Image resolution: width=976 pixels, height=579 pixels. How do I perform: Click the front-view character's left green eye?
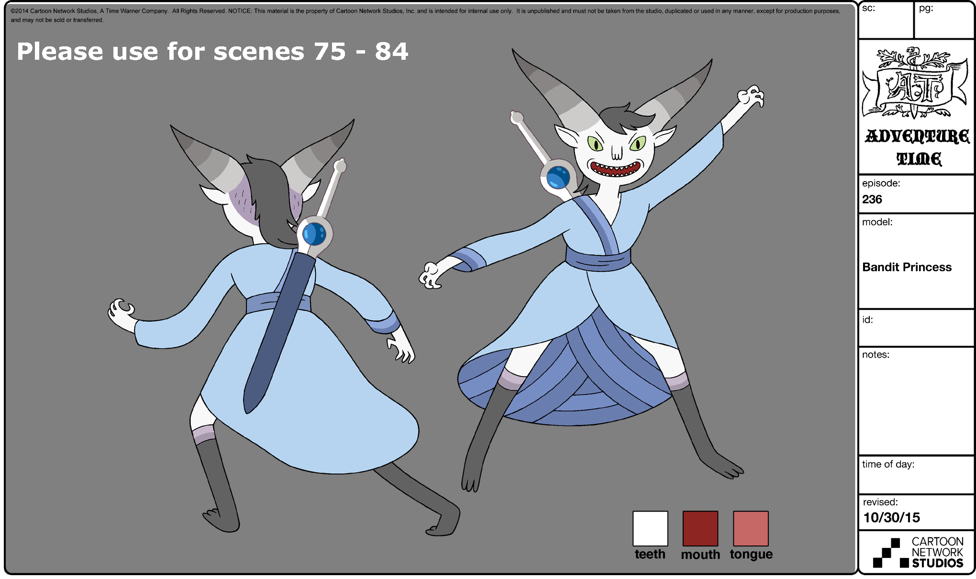595,143
